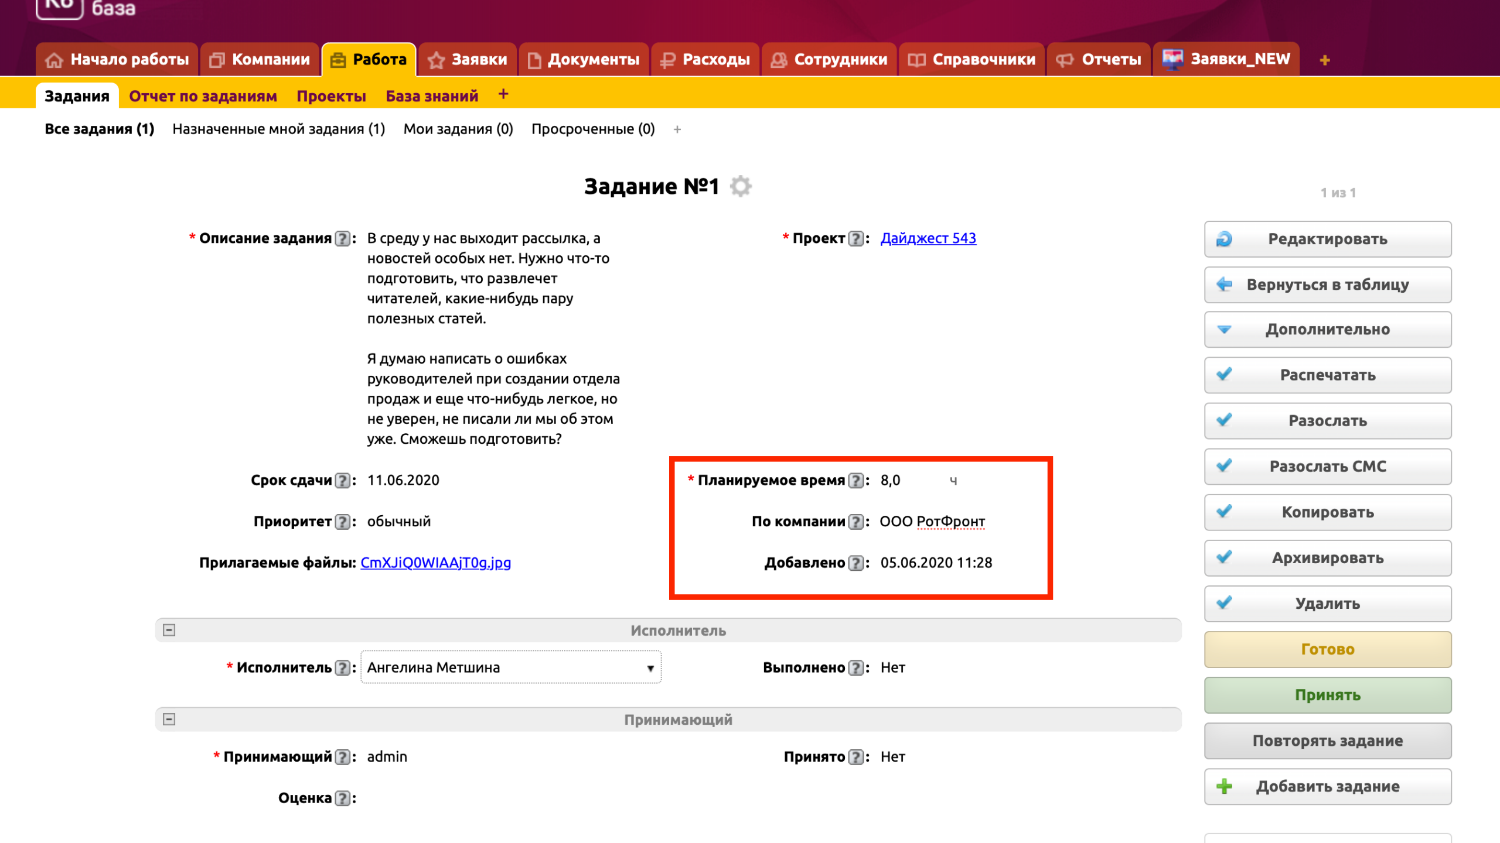Click the help icon next to Проект
Viewport: 1500px width, 843px height.
[x=856, y=239]
